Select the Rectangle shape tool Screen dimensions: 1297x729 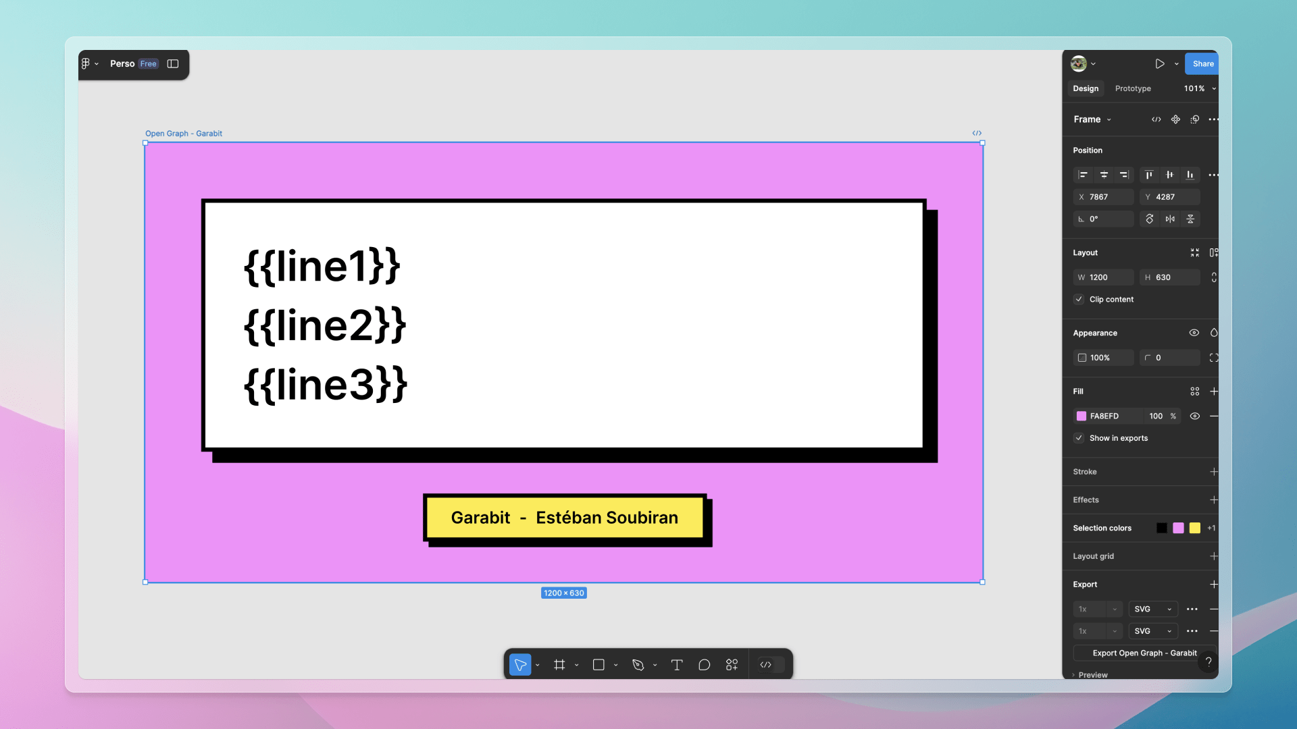599,665
